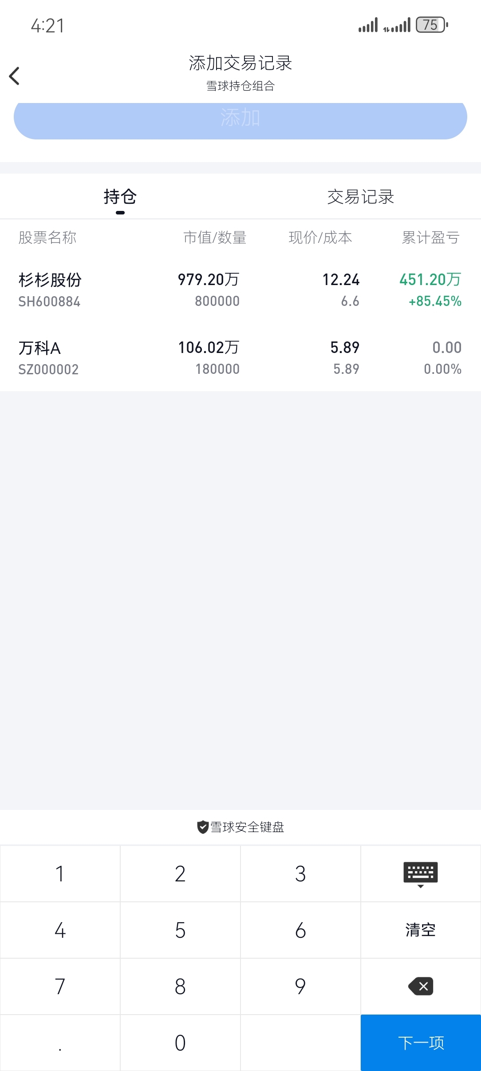This screenshot has width=481, height=1071.
Task: Tap the 市值/数量 column header
Action: pyautogui.click(x=215, y=238)
